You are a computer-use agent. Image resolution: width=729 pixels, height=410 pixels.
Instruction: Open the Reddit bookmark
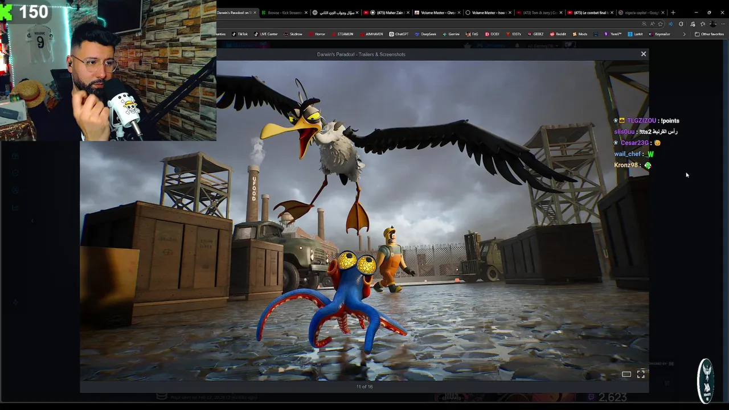pos(558,34)
